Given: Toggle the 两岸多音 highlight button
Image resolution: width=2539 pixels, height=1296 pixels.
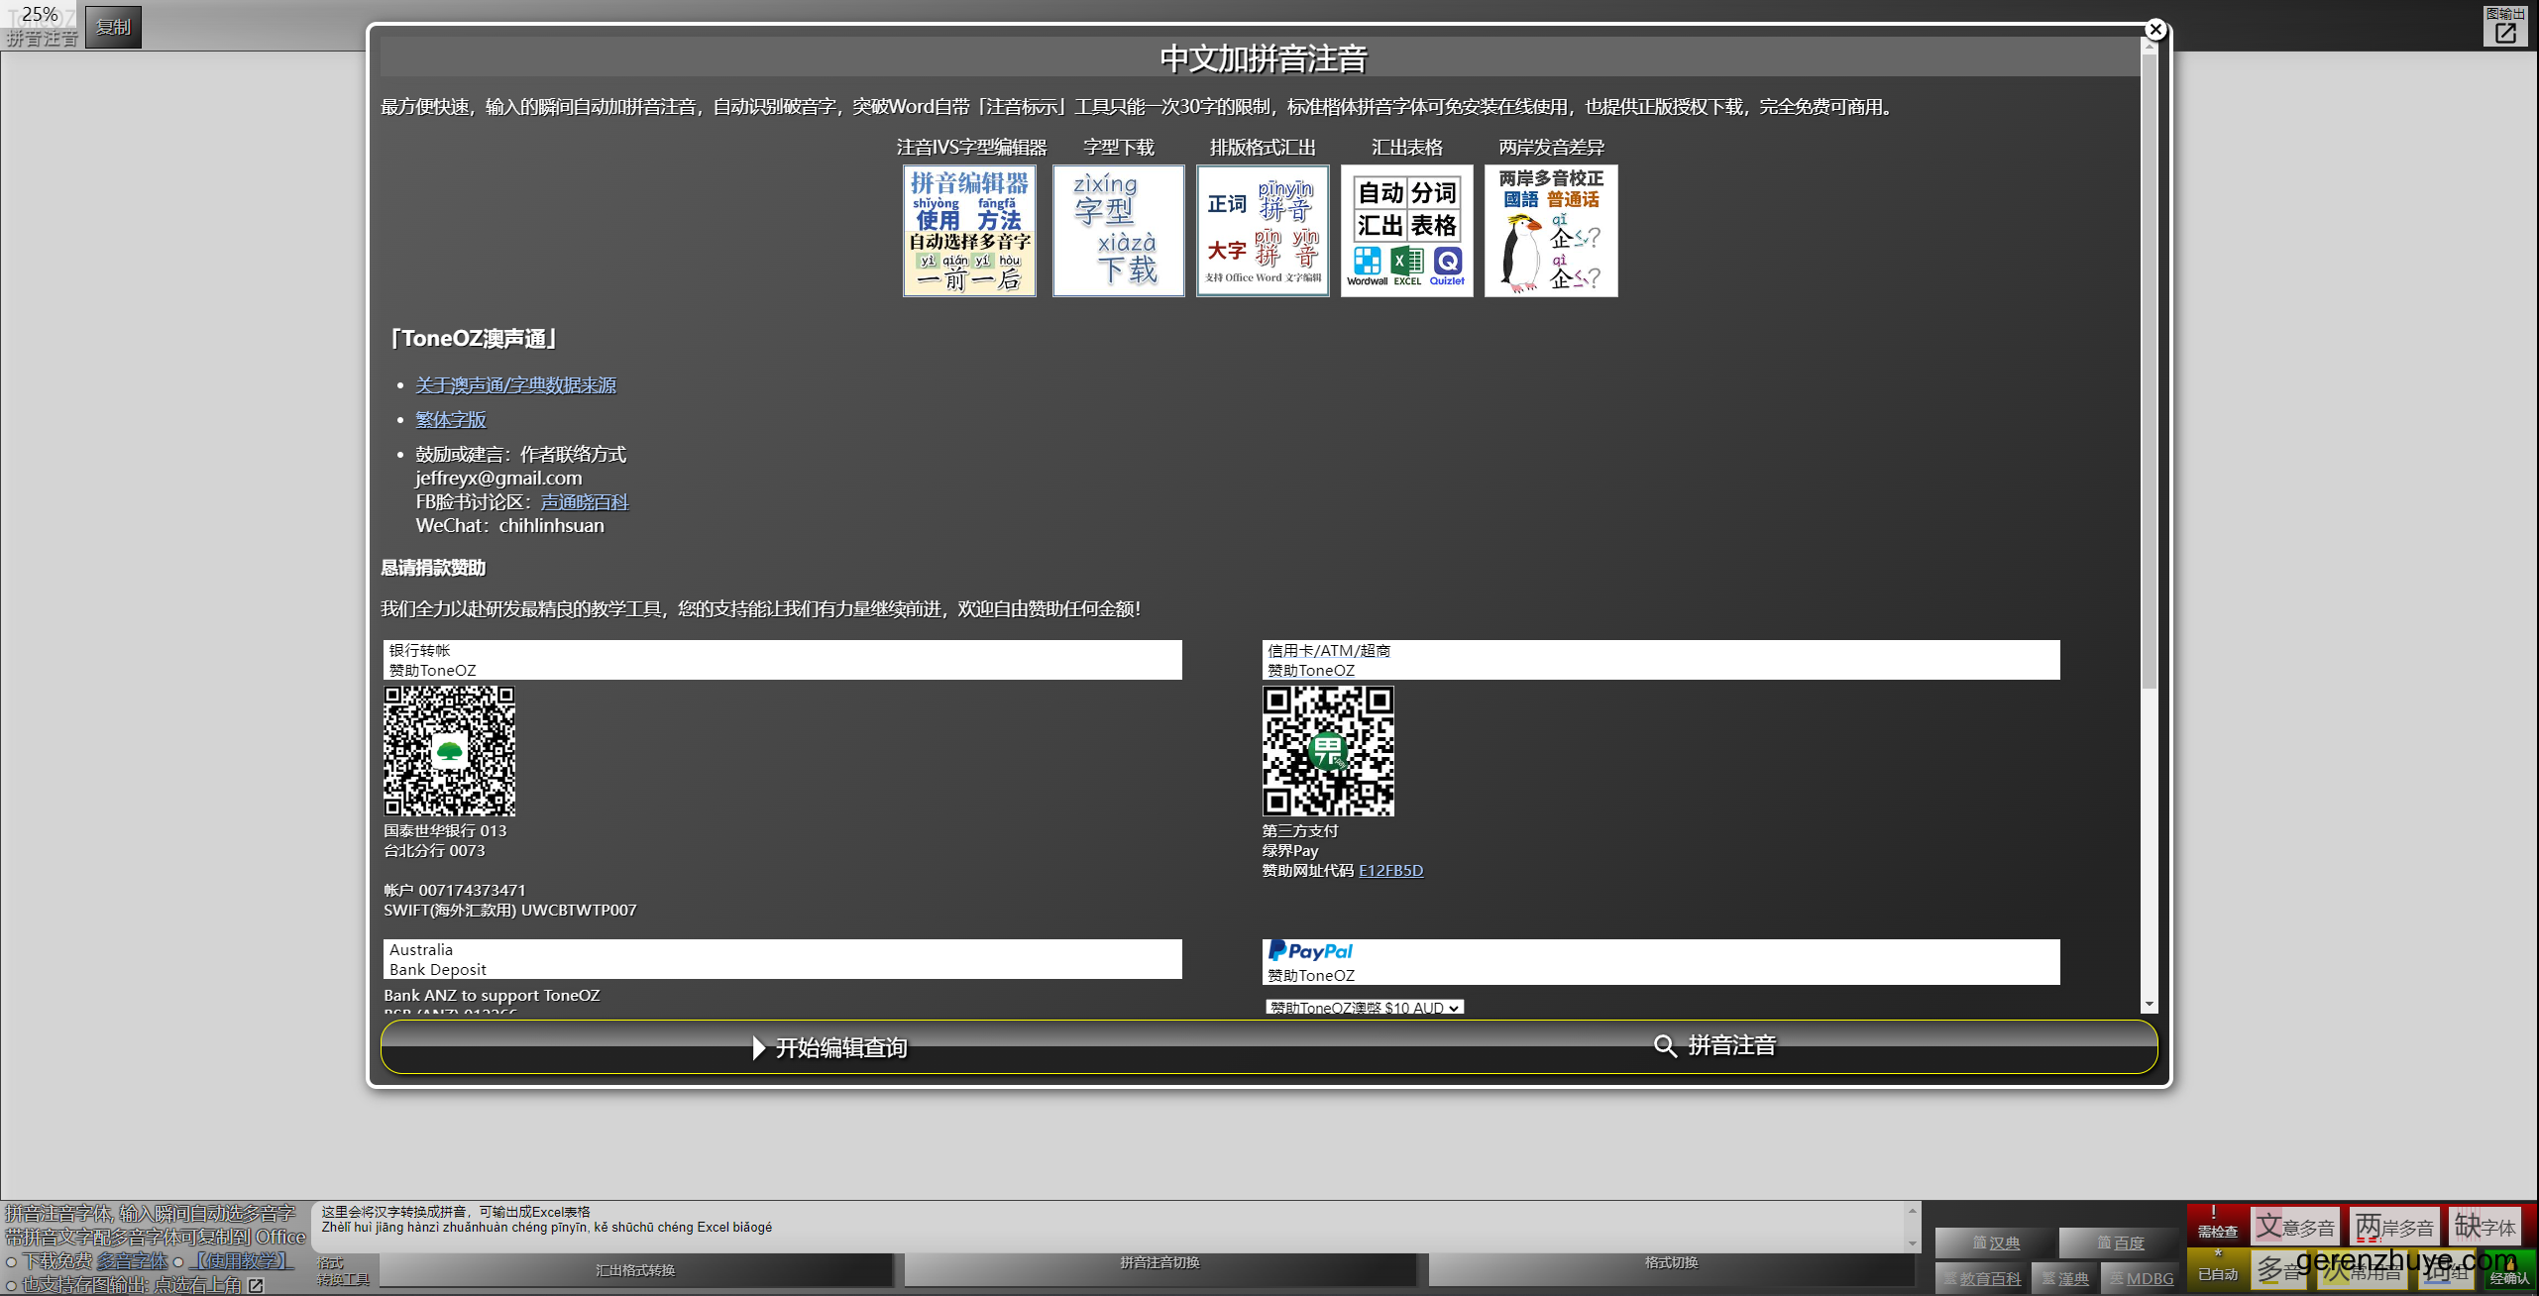Looking at the screenshot, I should [x=2394, y=1227].
